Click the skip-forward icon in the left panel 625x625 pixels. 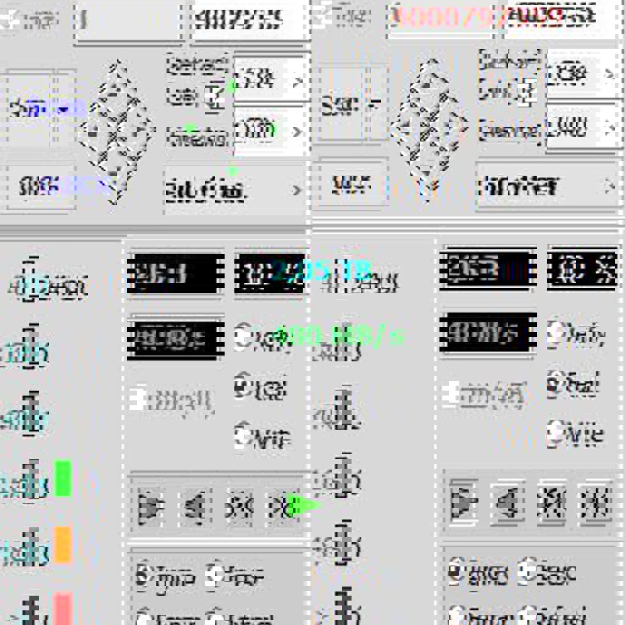pos(238,506)
